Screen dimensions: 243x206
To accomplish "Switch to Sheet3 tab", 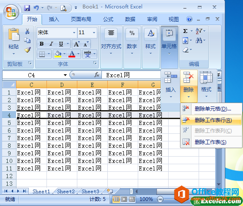I will click(90, 192).
